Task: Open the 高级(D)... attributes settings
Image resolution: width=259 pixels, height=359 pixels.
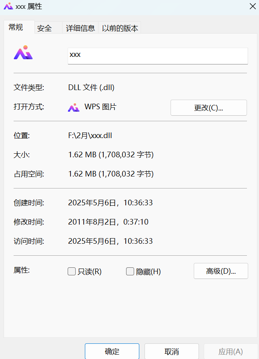Action: pos(221,271)
